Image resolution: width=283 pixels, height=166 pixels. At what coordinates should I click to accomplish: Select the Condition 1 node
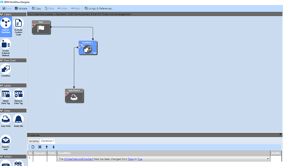(88, 48)
